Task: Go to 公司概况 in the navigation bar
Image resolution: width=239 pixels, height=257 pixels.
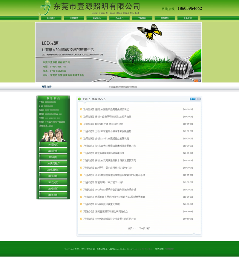Action: 74,18
